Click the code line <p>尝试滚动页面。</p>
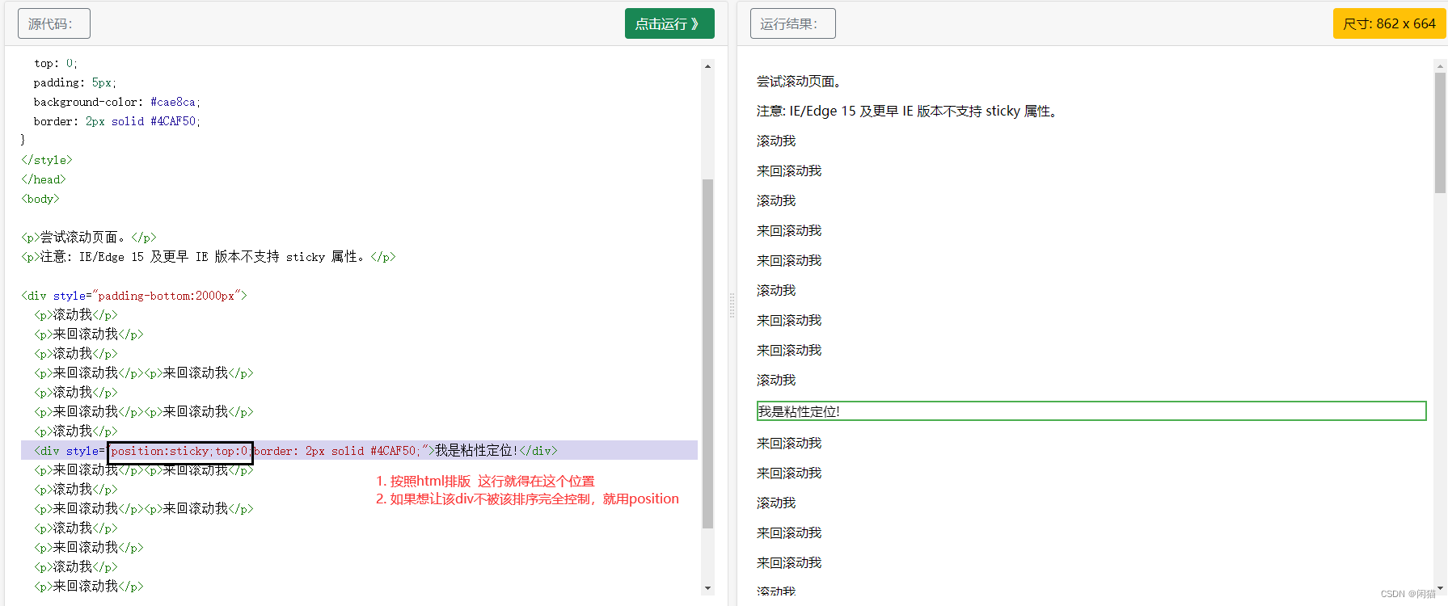 click(x=89, y=238)
